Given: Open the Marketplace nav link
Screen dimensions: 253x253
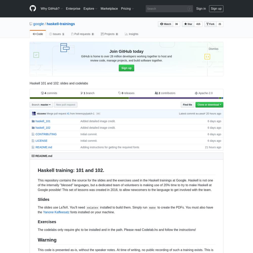Looking at the screenshot, I should point(109,9).
